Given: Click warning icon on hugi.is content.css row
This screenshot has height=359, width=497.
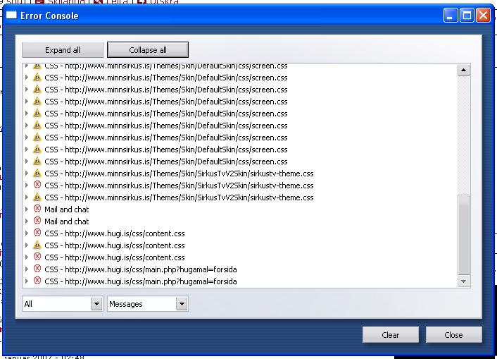Looking at the screenshot, I should pos(37,245).
